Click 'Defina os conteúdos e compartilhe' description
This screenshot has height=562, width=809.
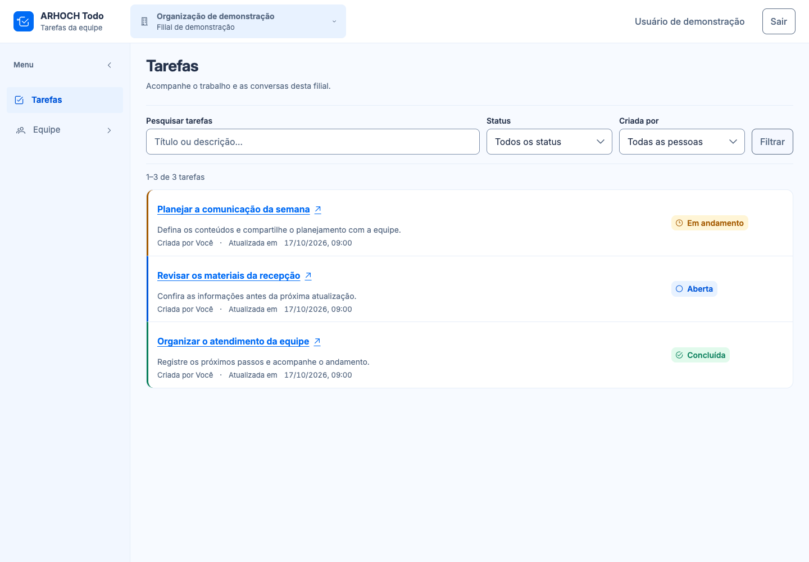(279, 230)
